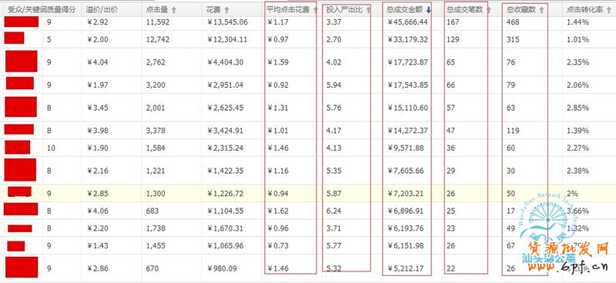
Task: Open the redacted keyword in the 11,592 clicks row
Action: [x=22, y=22]
